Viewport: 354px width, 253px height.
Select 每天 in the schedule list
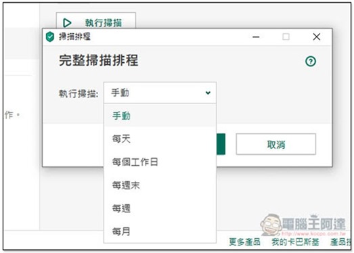coord(160,139)
